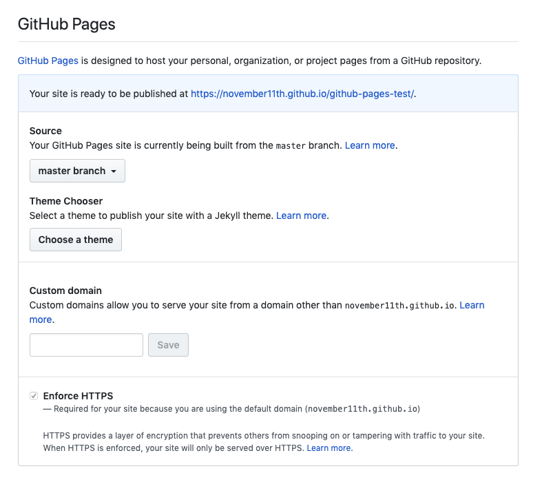Open Learn more link in Source section

coord(370,145)
